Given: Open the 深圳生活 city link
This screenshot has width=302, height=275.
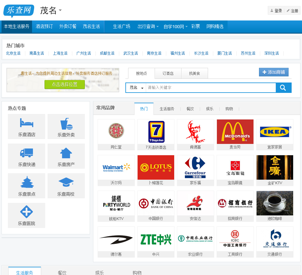Looking at the screenshot, I should (271, 53).
